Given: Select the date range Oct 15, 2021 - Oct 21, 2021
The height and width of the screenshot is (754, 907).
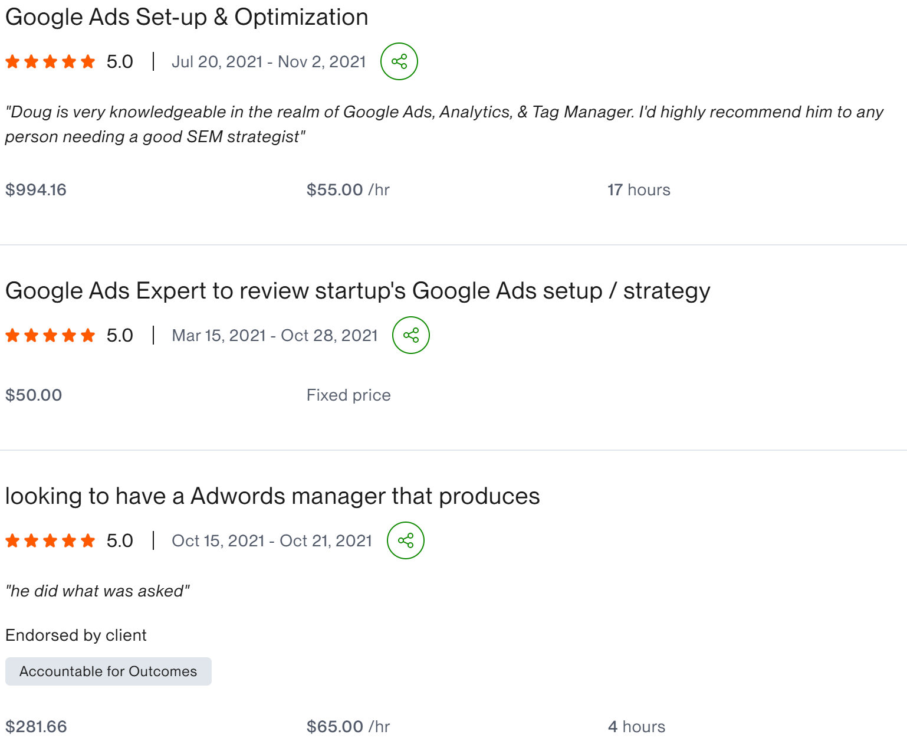Looking at the screenshot, I should pos(272,541).
